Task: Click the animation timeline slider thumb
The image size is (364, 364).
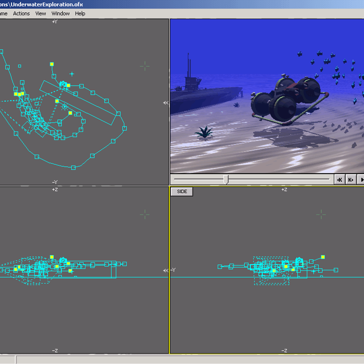Action: [226, 179]
